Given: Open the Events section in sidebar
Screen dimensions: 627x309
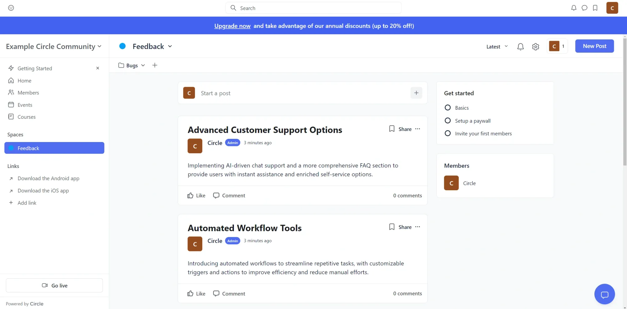Looking at the screenshot, I should (x=24, y=105).
